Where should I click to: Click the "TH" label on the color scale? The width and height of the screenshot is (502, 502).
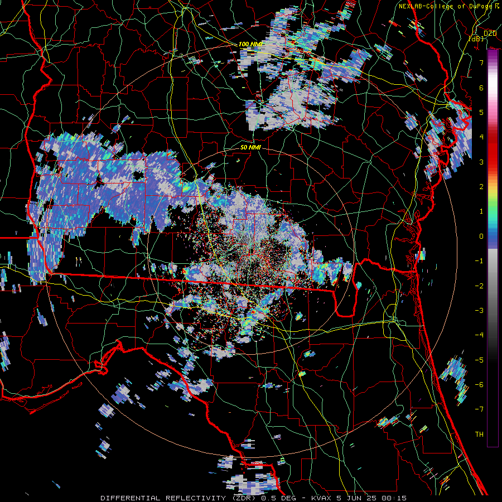(479, 434)
